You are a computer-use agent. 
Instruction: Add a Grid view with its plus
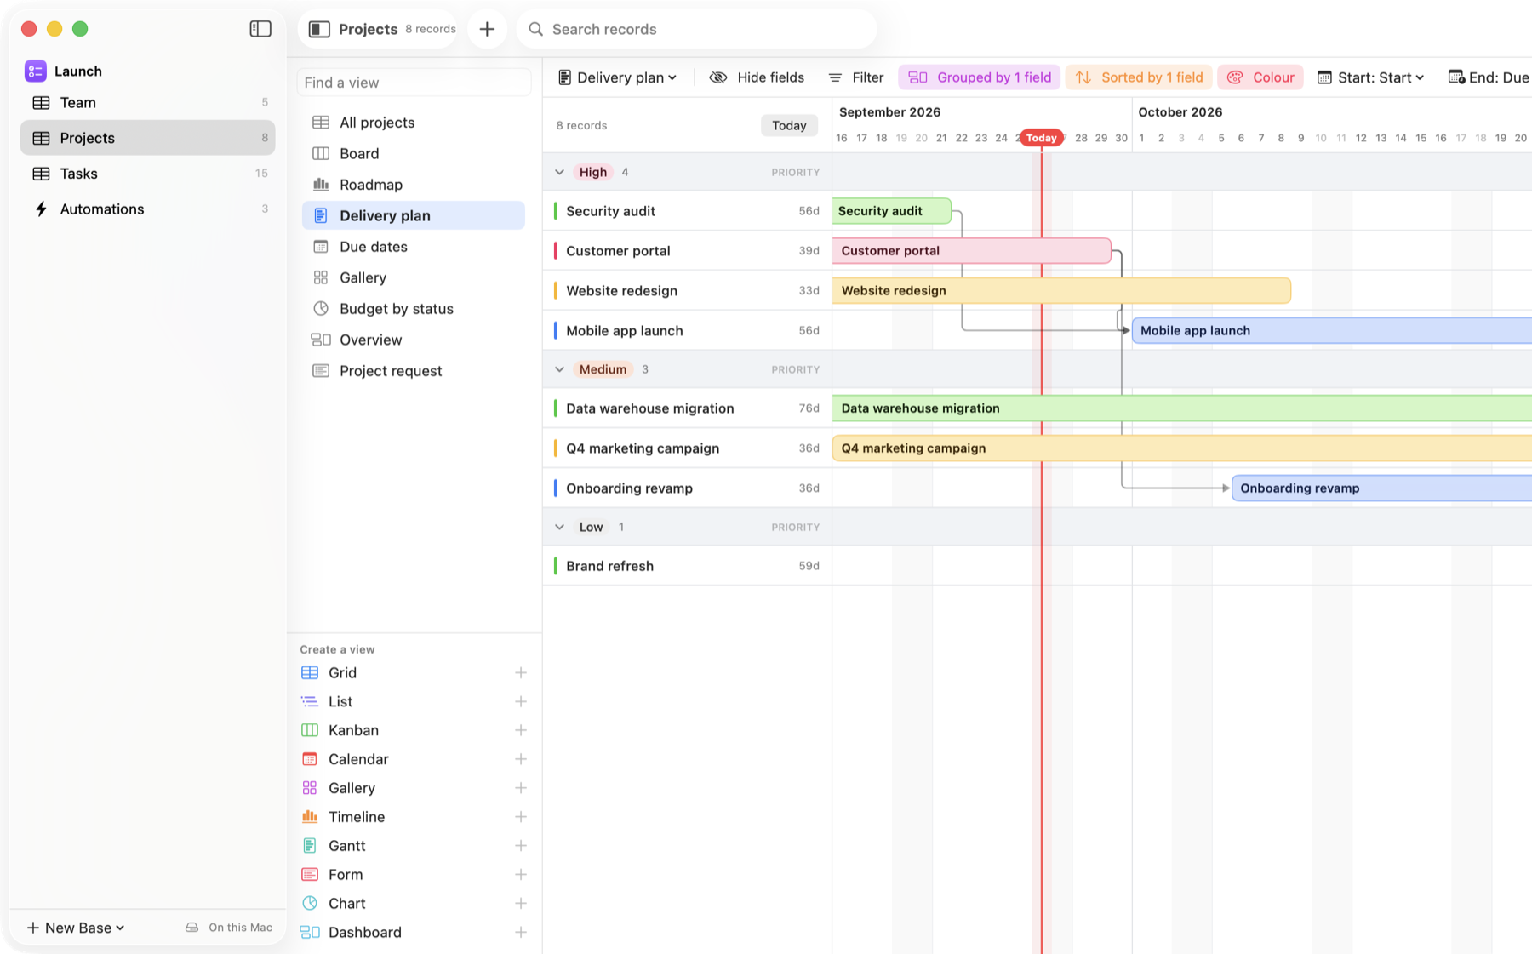click(521, 672)
